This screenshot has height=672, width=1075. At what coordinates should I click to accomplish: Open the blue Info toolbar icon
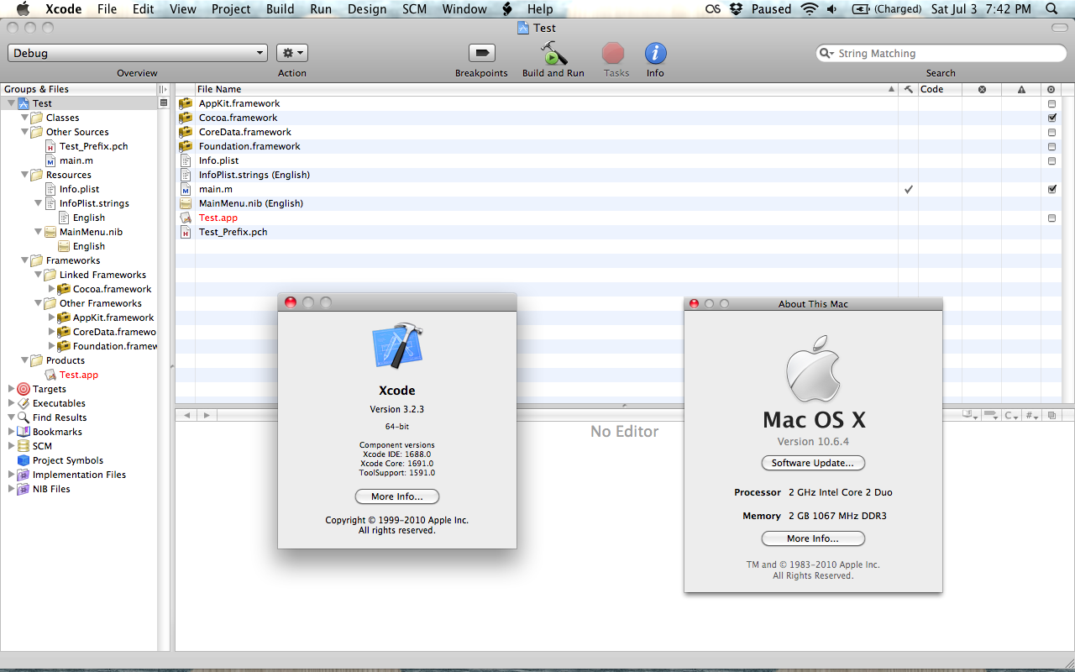click(x=655, y=53)
